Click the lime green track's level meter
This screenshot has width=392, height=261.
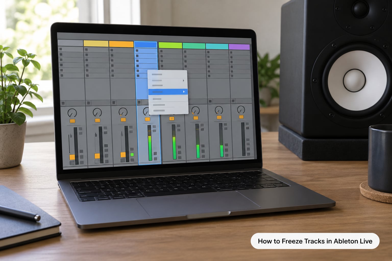(174, 142)
